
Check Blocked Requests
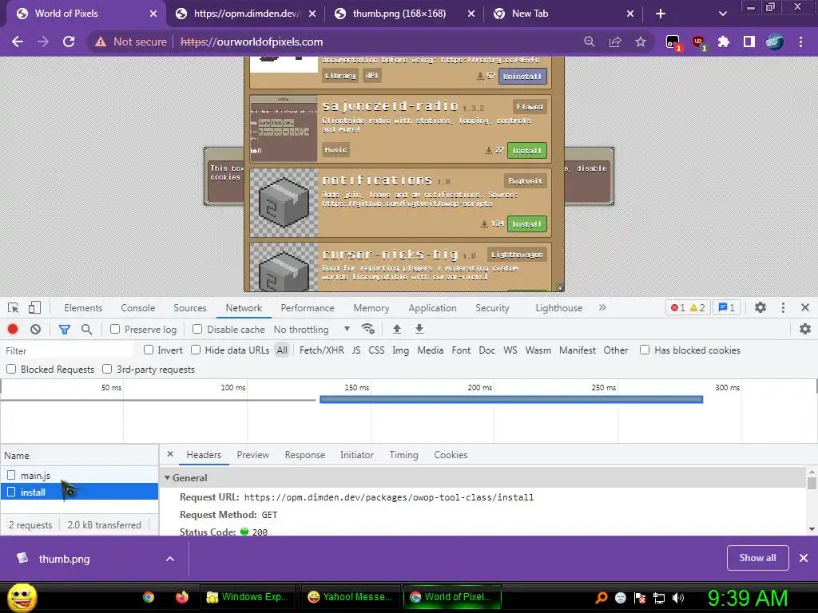(11, 369)
